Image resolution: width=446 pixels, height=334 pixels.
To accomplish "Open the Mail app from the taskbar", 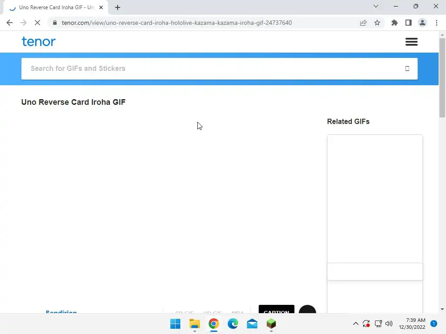I will (x=252, y=324).
